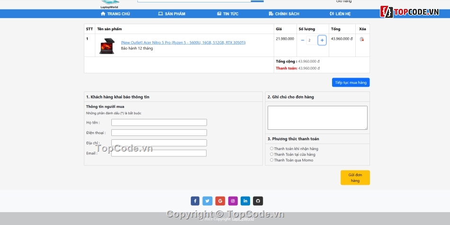Click the quantity number field showing 2
Image resolution: width=450 pixels, height=225 pixels.
[312, 40]
